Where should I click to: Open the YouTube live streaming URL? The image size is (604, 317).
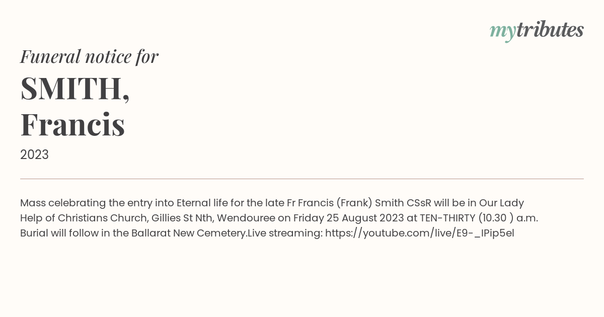(420, 233)
